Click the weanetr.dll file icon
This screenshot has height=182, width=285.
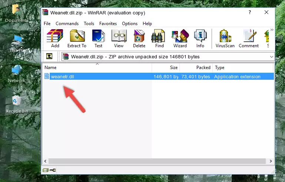[47, 76]
